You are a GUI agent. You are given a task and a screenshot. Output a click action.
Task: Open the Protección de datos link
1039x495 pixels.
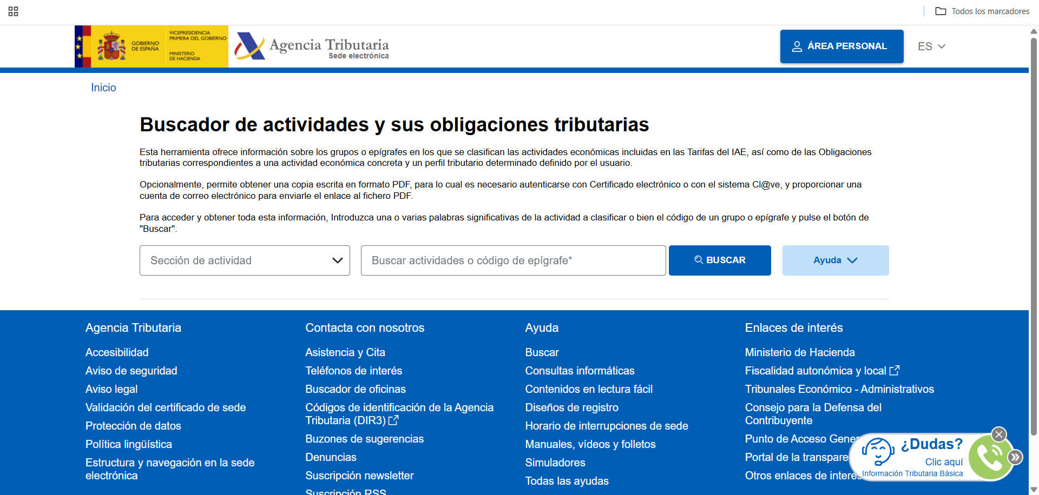133,426
